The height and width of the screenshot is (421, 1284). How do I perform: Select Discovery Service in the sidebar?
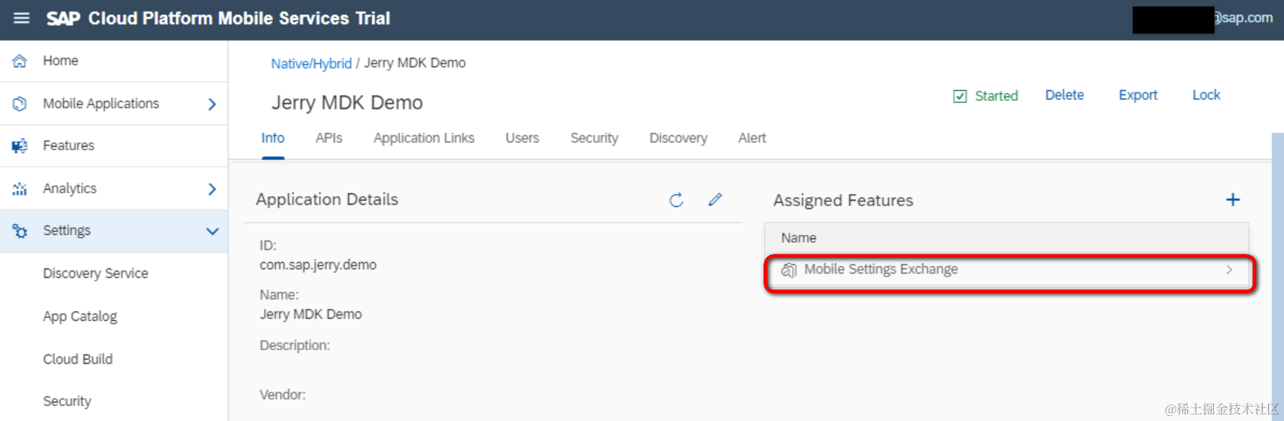pyautogui.click(x=95, y=274)
